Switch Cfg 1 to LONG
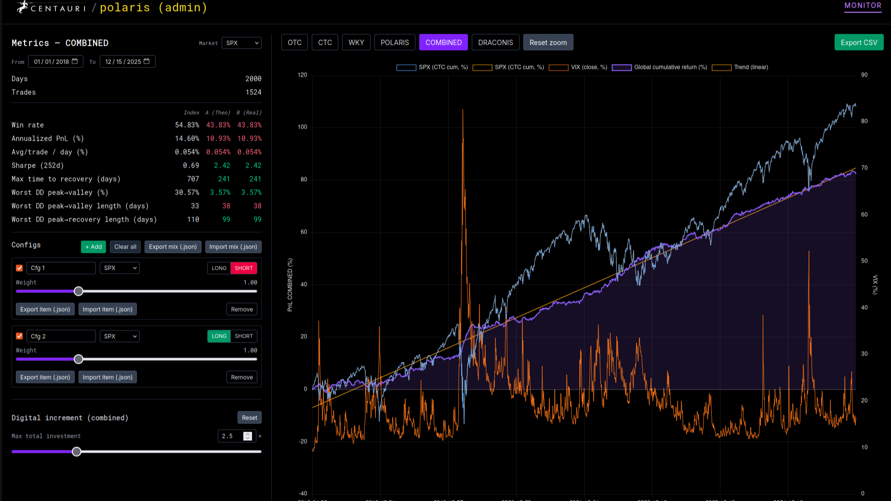Image resolution: width=891 pixels, height=501 pixels. pos(219,268)
